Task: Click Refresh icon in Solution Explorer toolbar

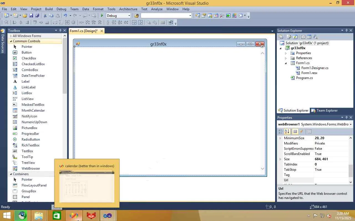Action: pos(295,37)
